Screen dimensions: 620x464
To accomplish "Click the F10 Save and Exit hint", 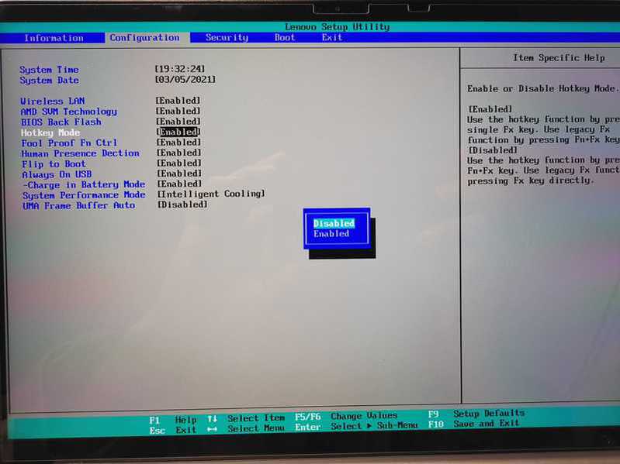I will tap(473, 424).
